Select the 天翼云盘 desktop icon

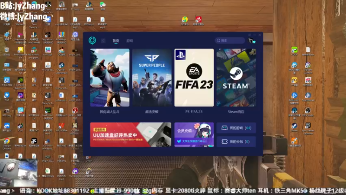tap(20, 112)
